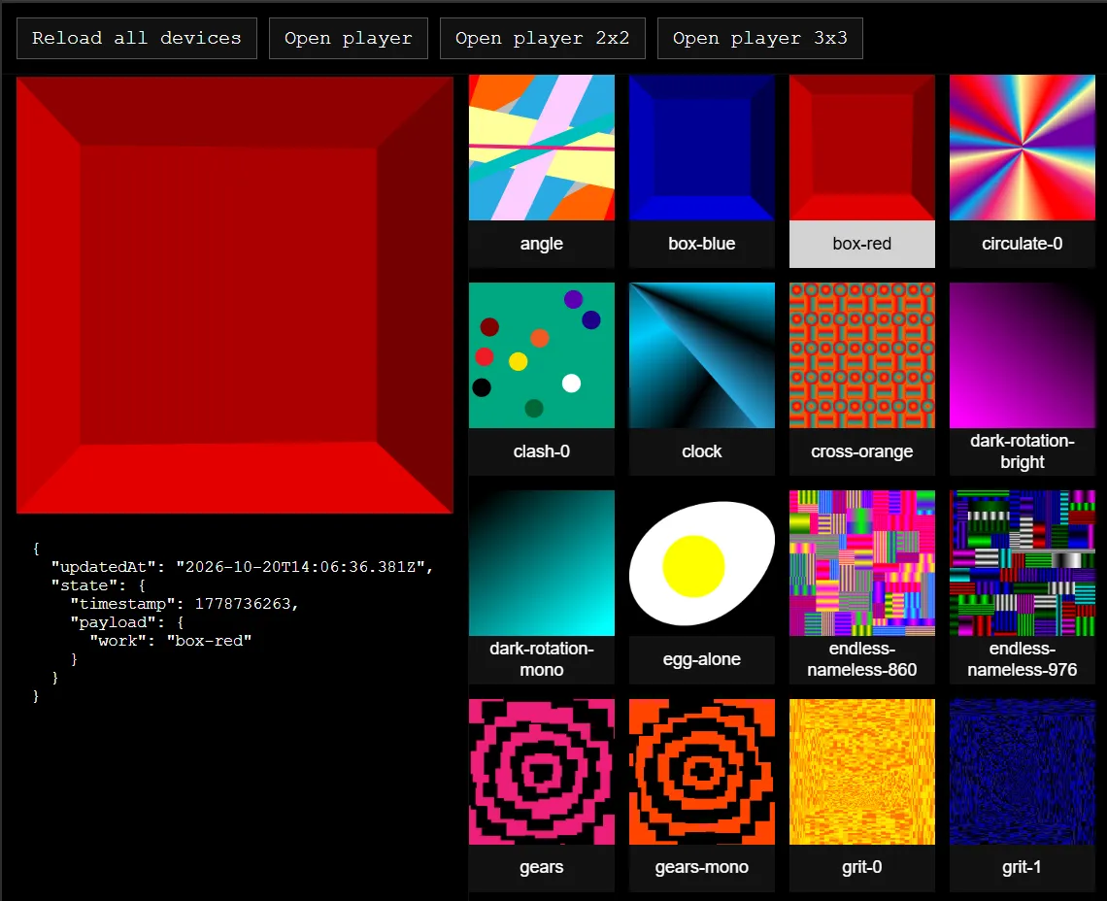Pick the clash-0 dotted thumbnail
The height and width of the screenshot is (901, 1107).
(x=542, y=355)
